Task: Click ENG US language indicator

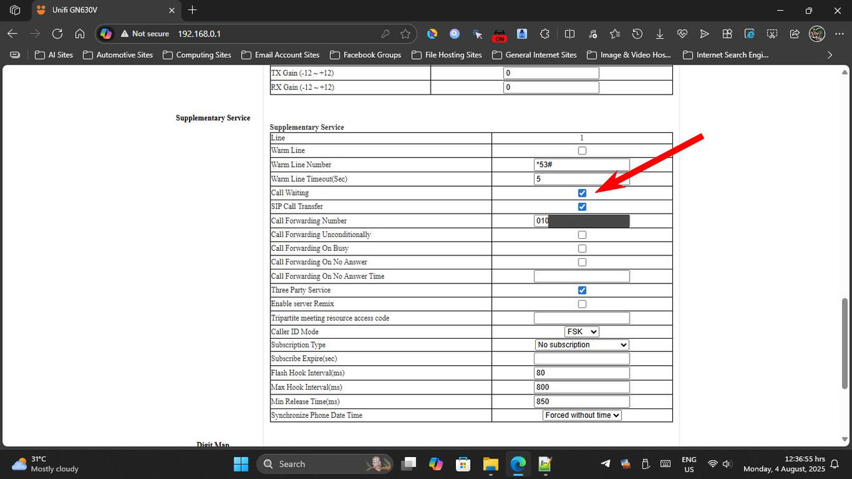Action: click(689, 464)
